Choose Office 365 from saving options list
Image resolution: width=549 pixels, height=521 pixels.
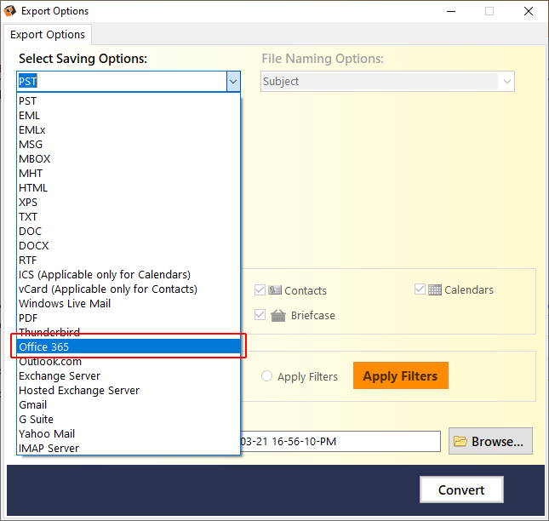click(129, 346)
